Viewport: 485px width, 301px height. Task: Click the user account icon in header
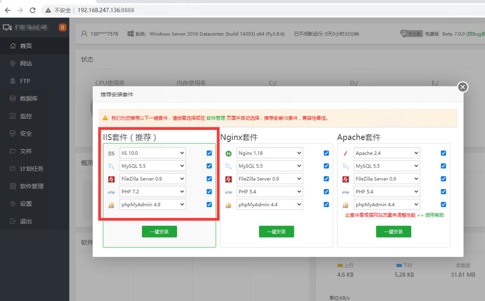tap(84, 34)
